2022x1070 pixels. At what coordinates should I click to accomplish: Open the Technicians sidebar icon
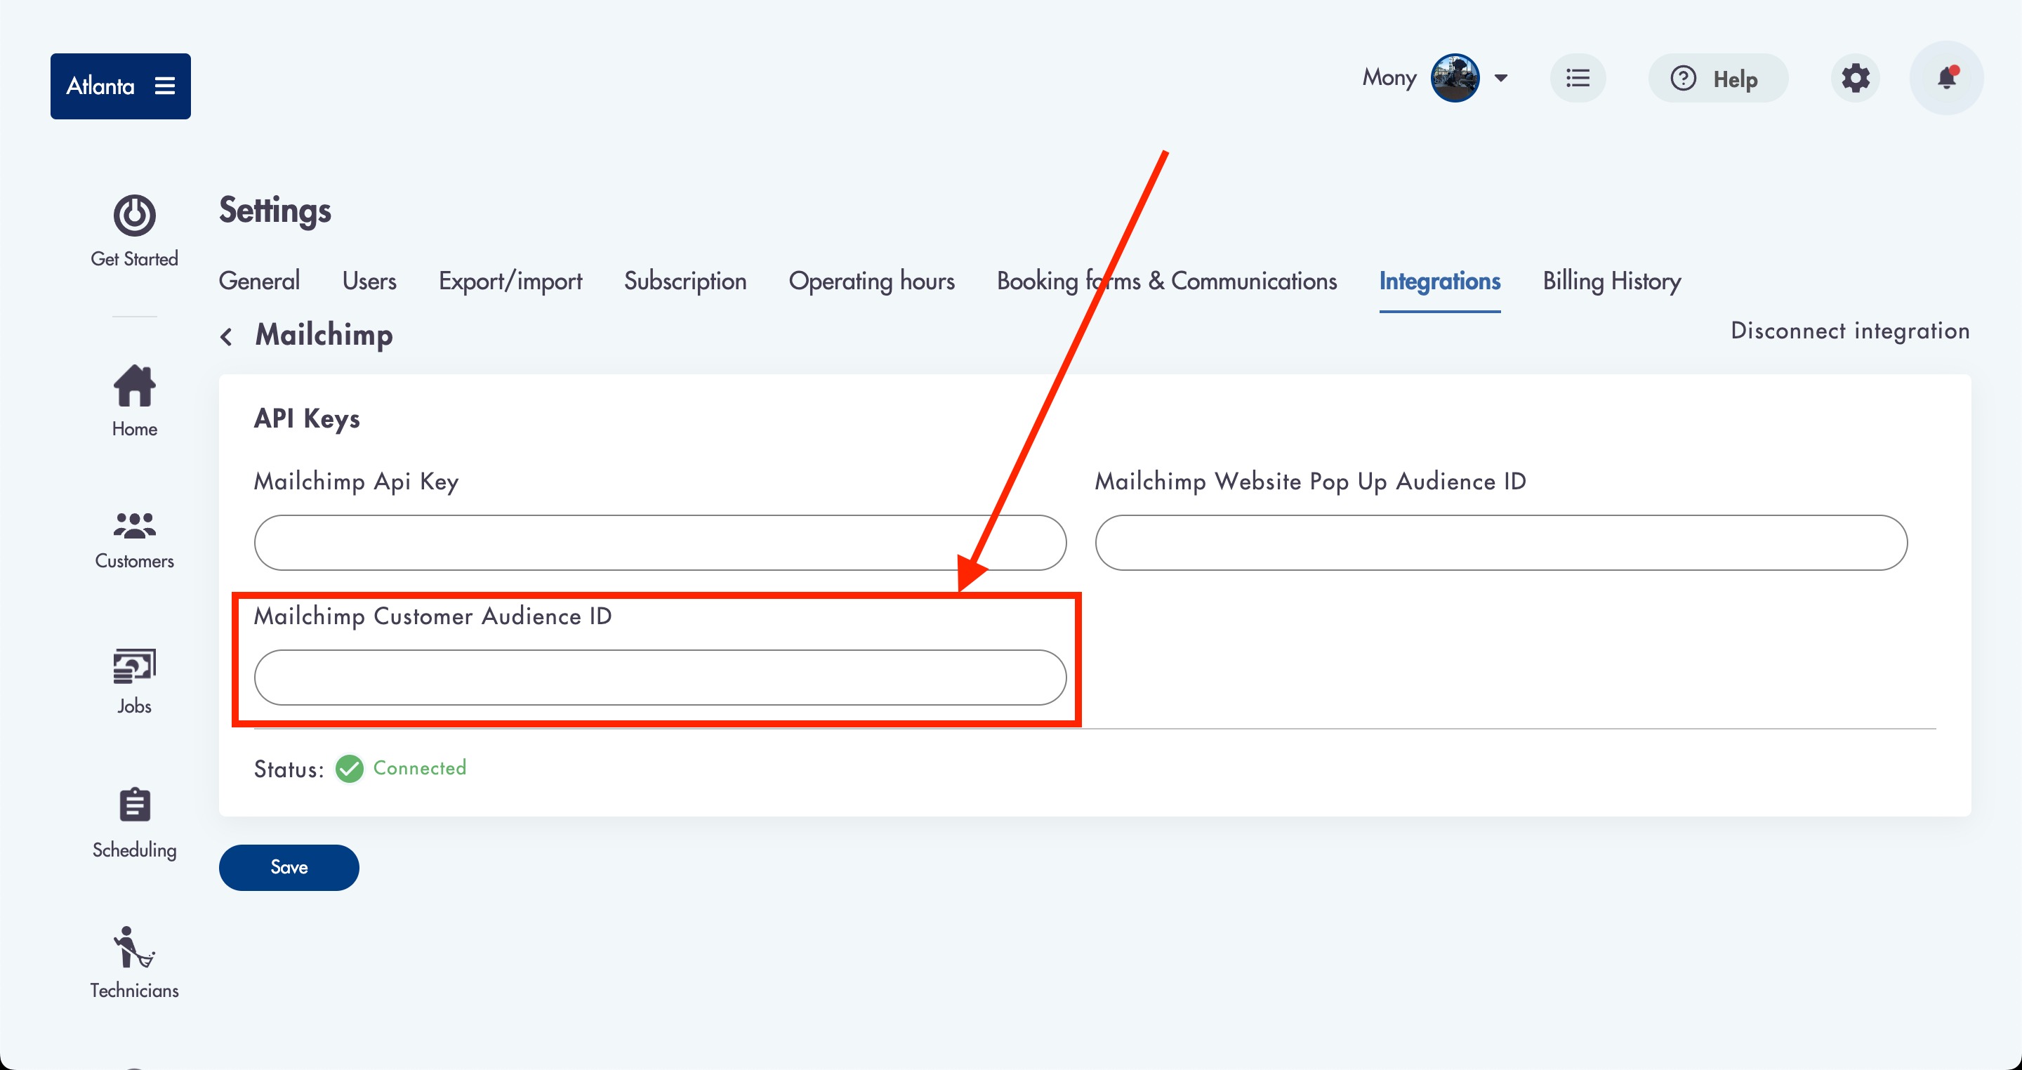(134, 946)
